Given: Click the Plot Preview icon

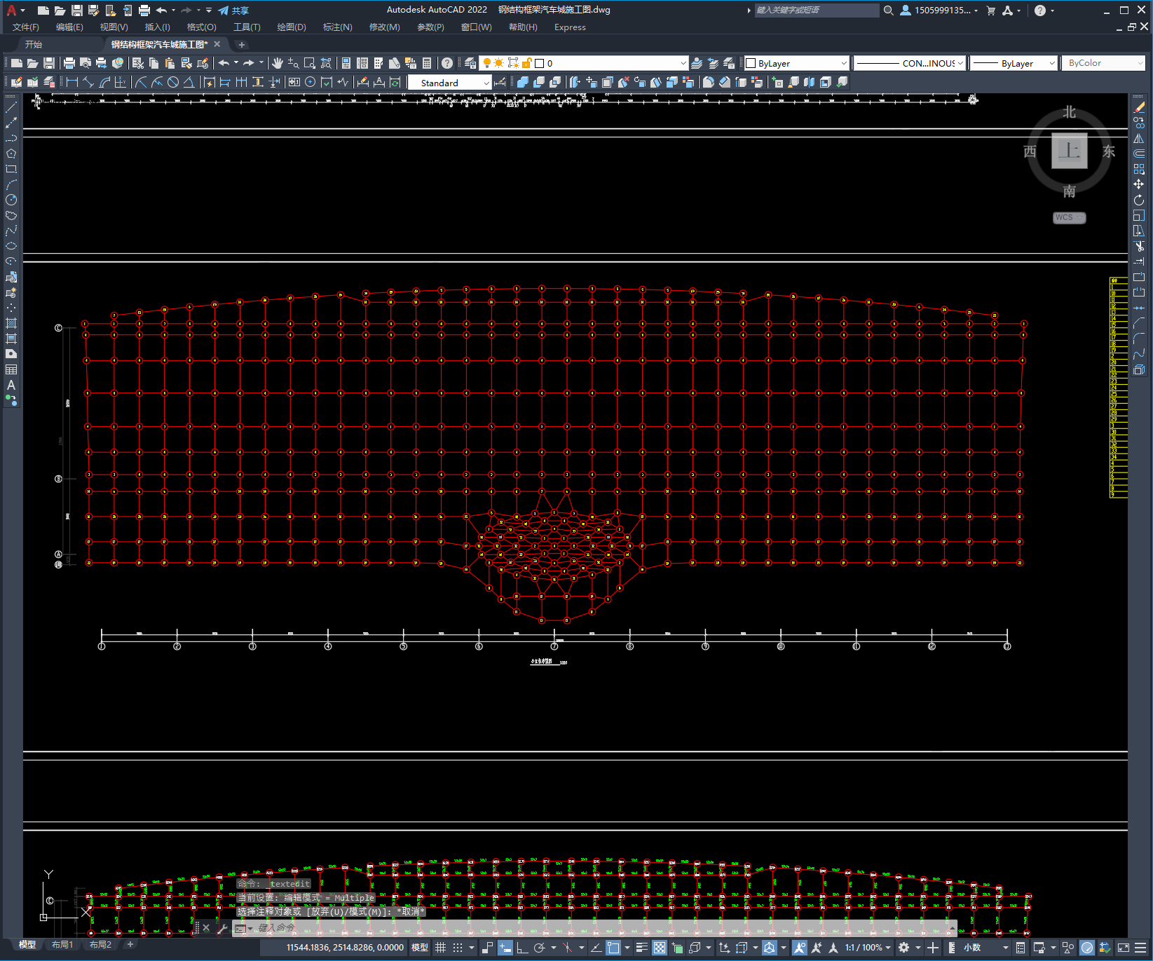Looking at the screenshot, I should (86, 63).
